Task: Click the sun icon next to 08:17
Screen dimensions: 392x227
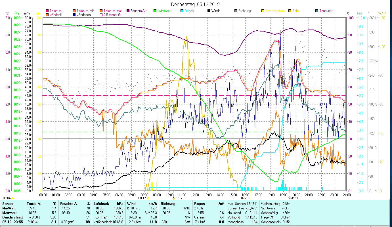Action: coord(148,198)
